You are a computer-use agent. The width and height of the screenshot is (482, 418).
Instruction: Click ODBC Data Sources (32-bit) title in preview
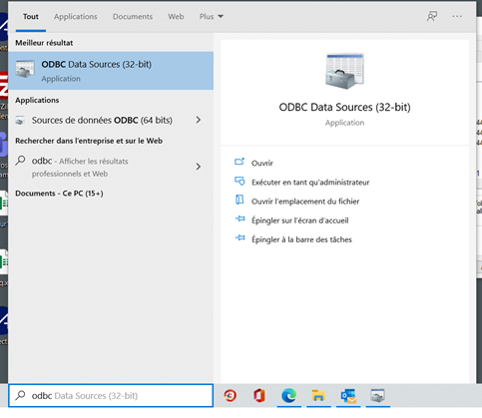pos(344,107)
